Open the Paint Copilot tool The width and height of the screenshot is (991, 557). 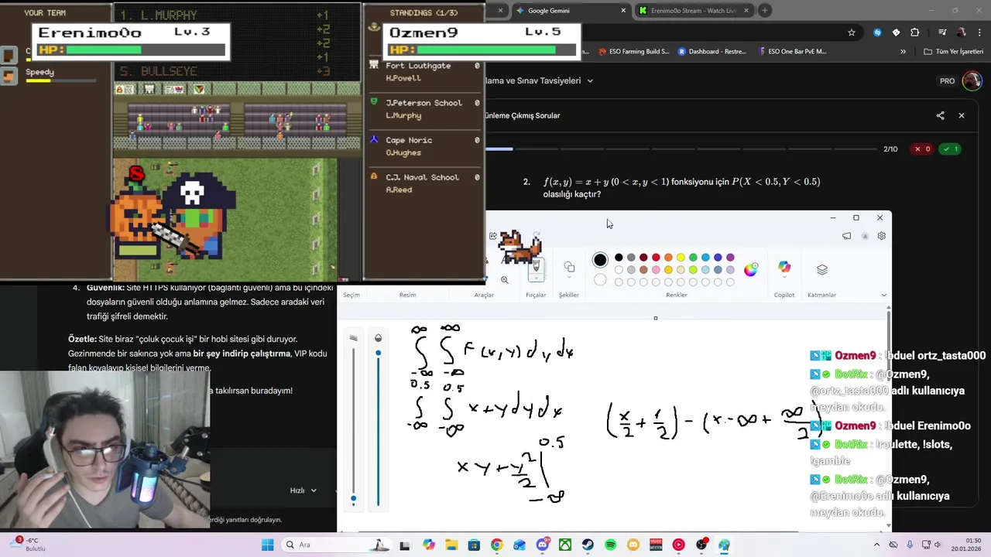(784, 268)
